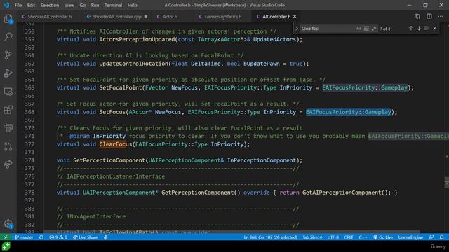Screen dimensions: 449x252
Task: Toggle Match Whole Word in find widget
Action: coord(366,28)
